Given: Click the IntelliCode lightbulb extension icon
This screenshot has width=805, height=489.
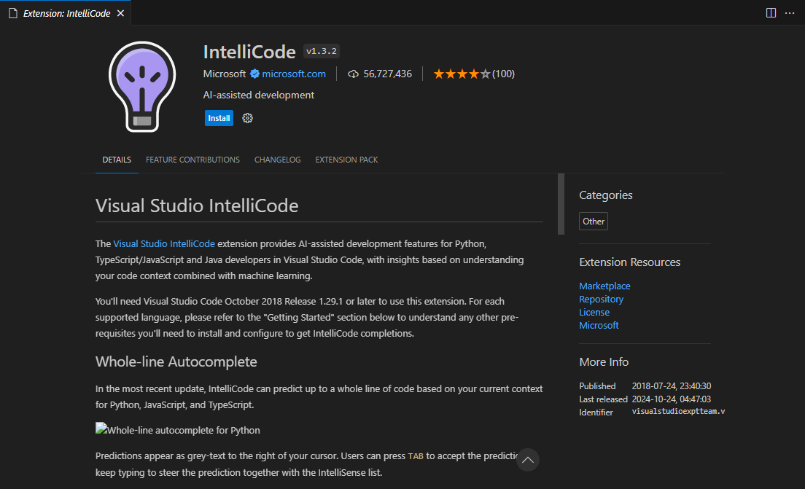Looking at the screenshot, I should [x=142, y=87].
